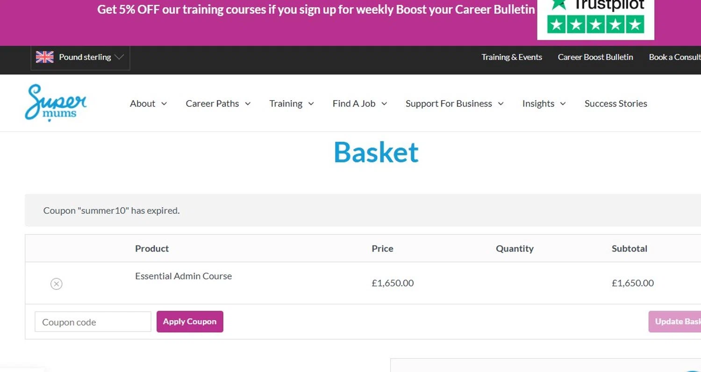Open the Pound sterling currency dropdown
This screenshot has height=372, width=701.
[x=80, y=57]
